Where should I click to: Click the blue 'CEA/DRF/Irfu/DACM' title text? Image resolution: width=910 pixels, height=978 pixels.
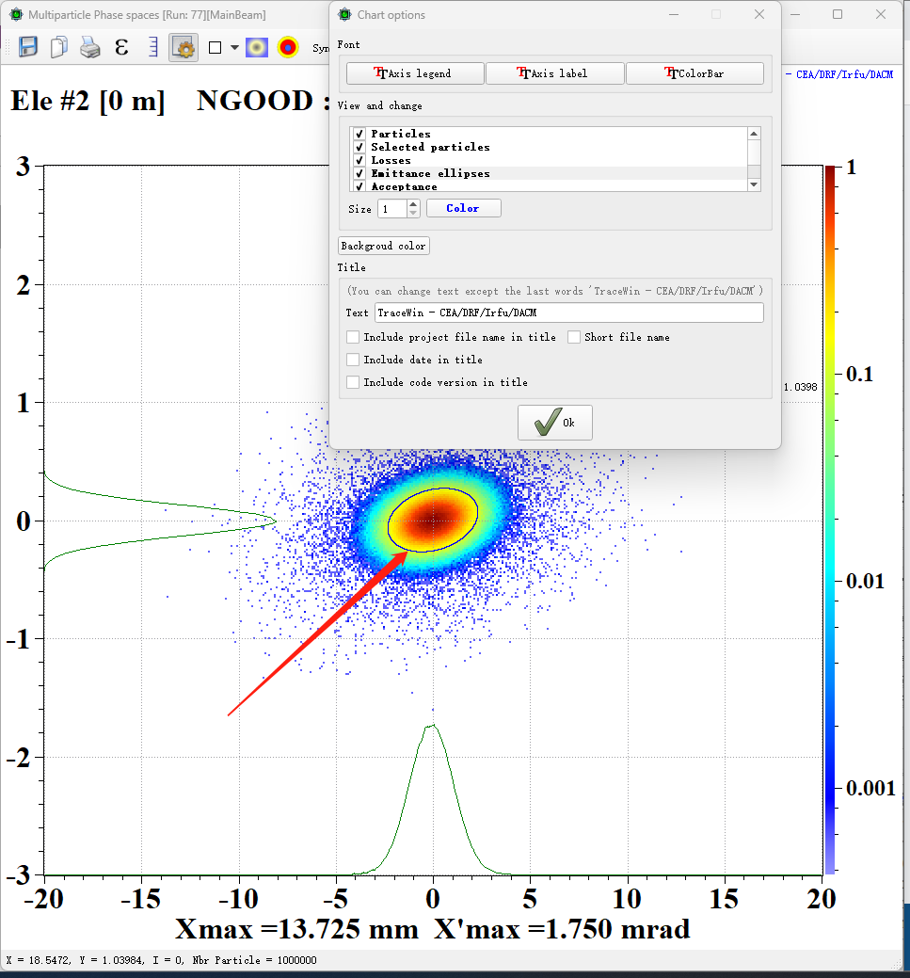pyautogui.click(x=844, y=75)
